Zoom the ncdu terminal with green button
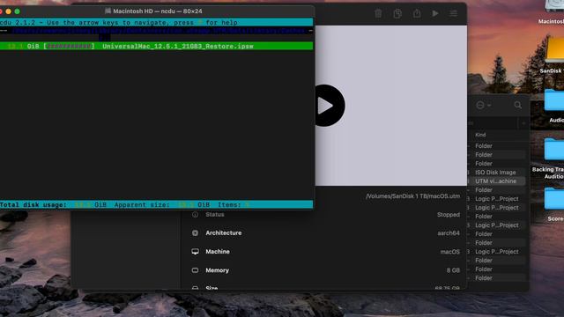564x317 pixels. point(17,11)
